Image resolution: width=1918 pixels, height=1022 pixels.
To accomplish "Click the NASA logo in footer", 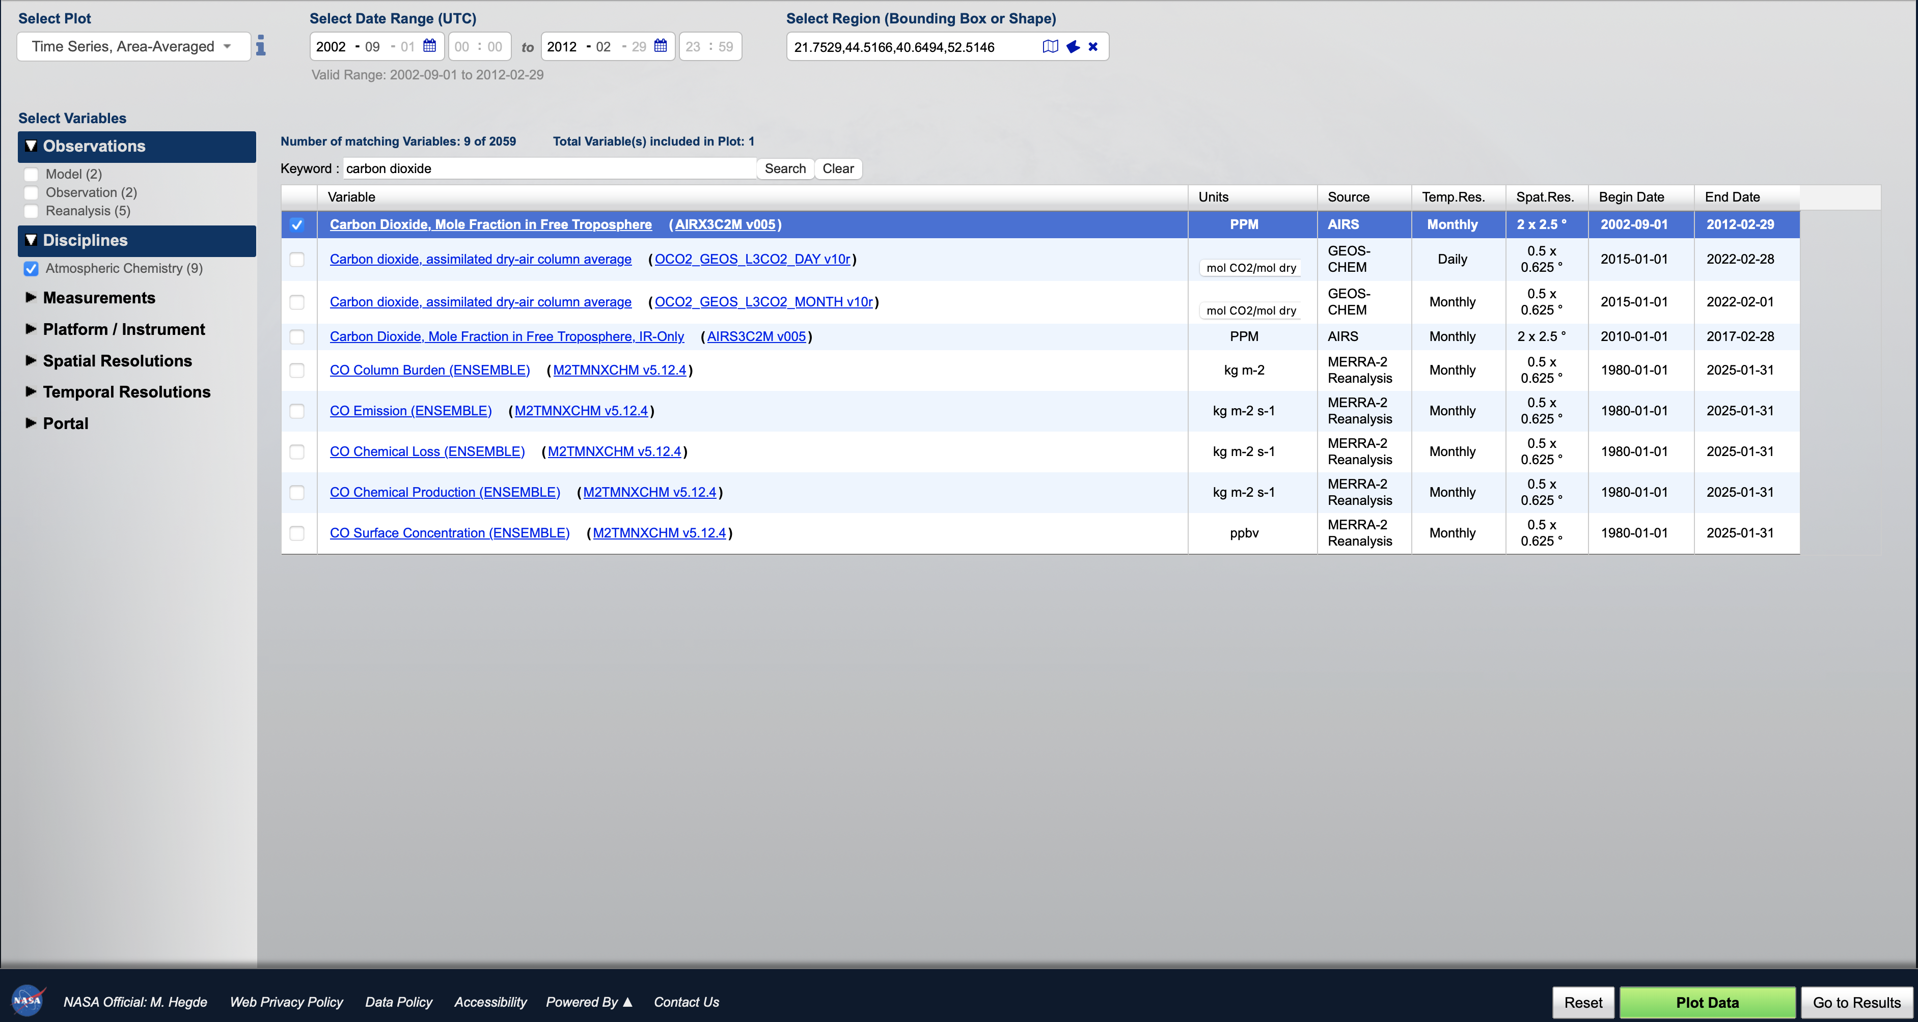I will (29, 1001).
